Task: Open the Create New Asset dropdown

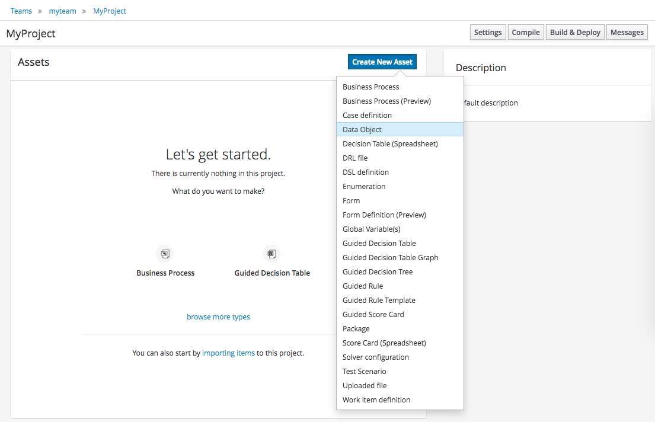Action: pos(382,62)
